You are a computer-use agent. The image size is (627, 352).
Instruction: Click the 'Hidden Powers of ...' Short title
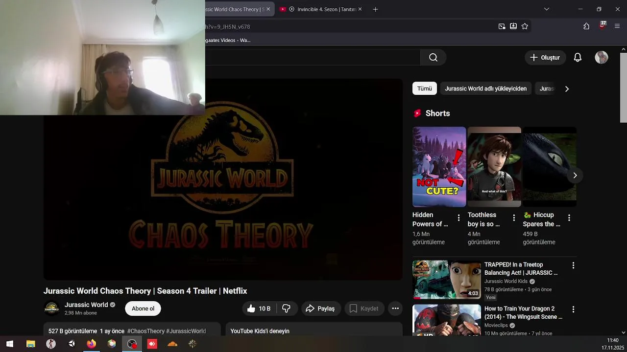pos(430,220)
